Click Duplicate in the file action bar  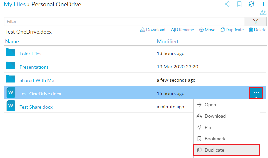(x=232, y=30)
